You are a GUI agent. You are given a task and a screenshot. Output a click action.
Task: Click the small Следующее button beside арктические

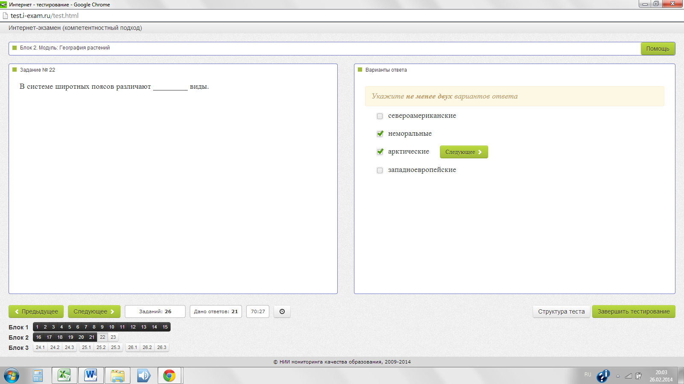pos(464,152)
